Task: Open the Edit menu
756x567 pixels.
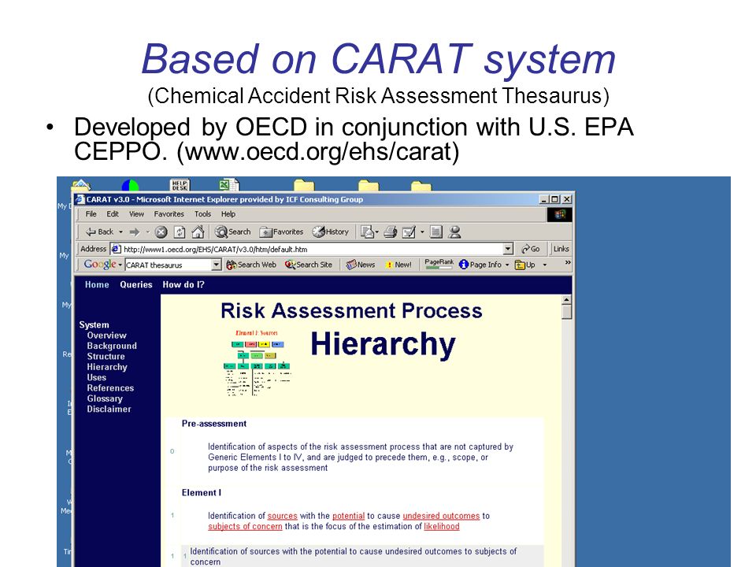Action: click(x=113, y=214)
